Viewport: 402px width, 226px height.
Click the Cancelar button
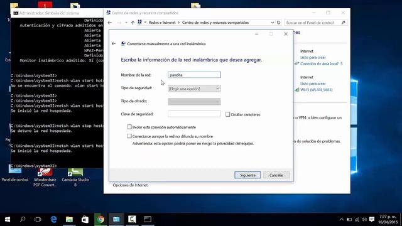(276, 175)
